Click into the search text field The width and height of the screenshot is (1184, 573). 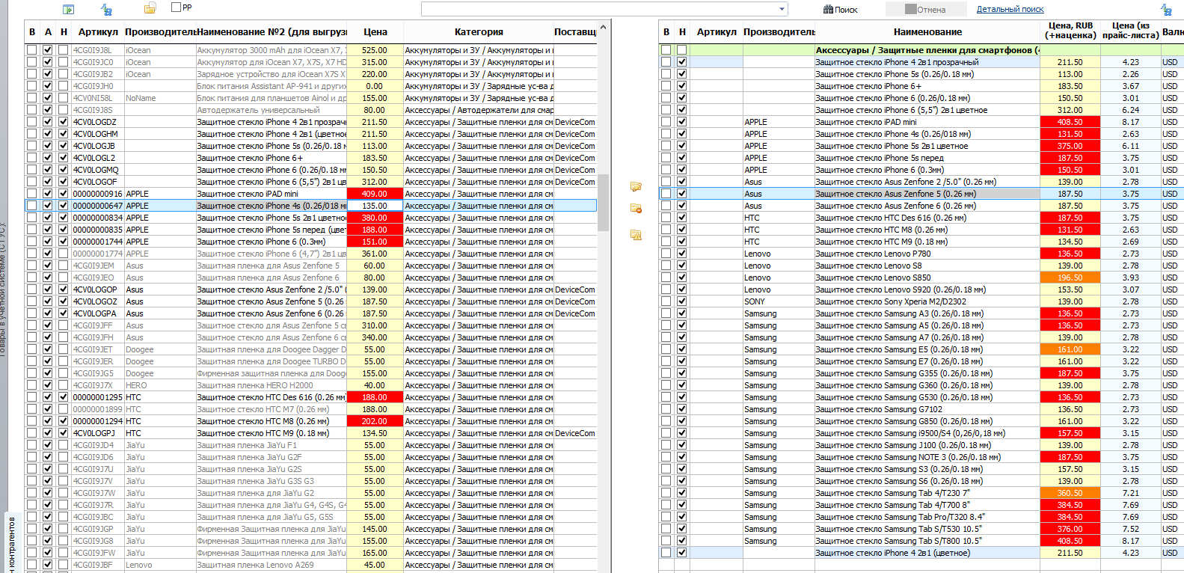coord(599,9)
